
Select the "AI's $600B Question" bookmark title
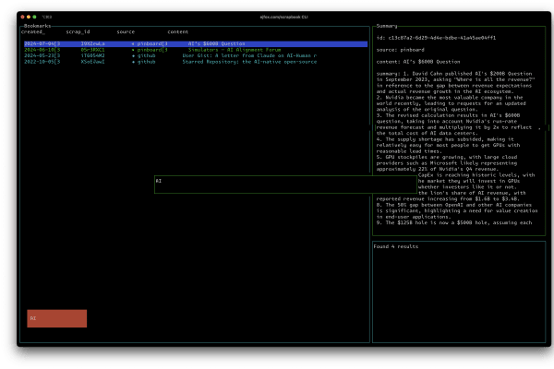pos(216,43)
